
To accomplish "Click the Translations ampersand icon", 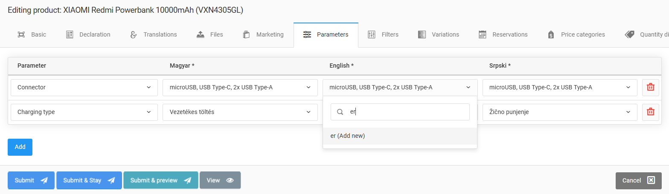I will [x=134, y=34].
